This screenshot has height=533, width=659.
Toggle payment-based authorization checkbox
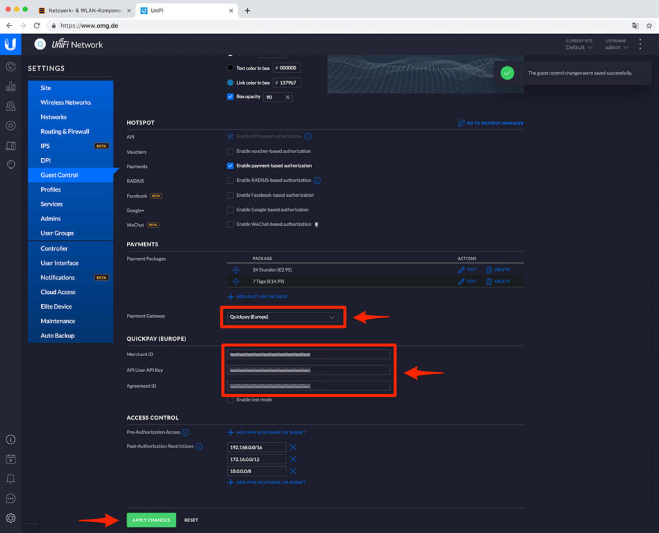pyautogui.click(x=230, y=165)
